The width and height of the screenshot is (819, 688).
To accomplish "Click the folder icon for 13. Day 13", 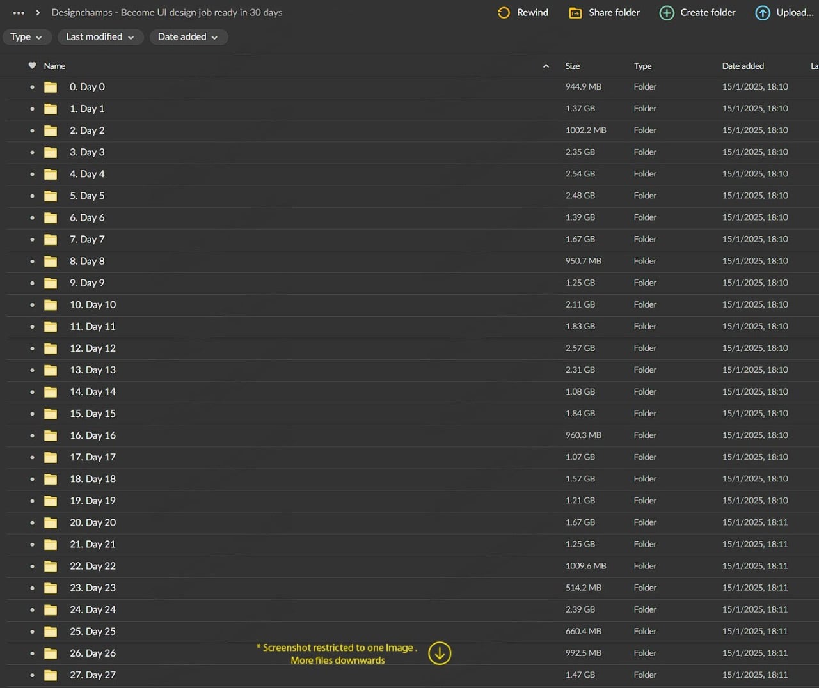I will (51, 370).
